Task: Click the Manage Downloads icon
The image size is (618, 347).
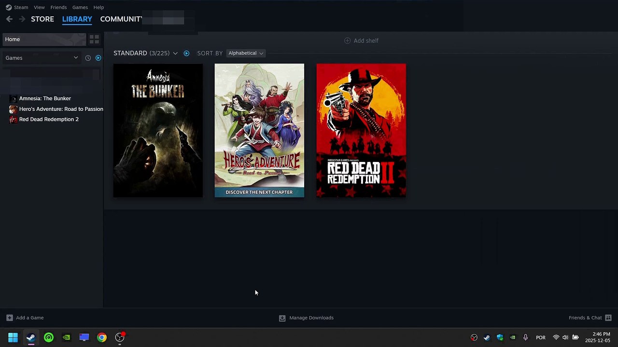Action: pyautogui.click(x=282, y=318)
